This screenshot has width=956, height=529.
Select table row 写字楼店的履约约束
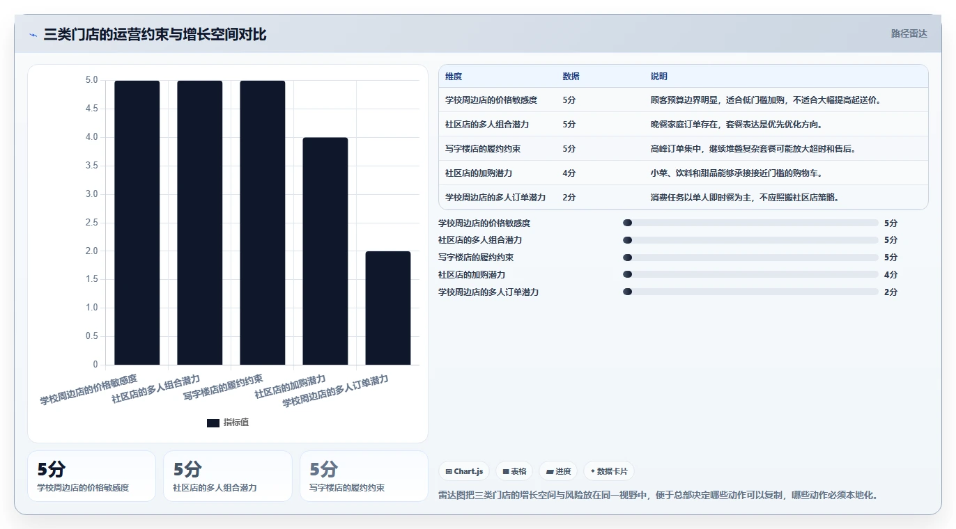point(684,149)
